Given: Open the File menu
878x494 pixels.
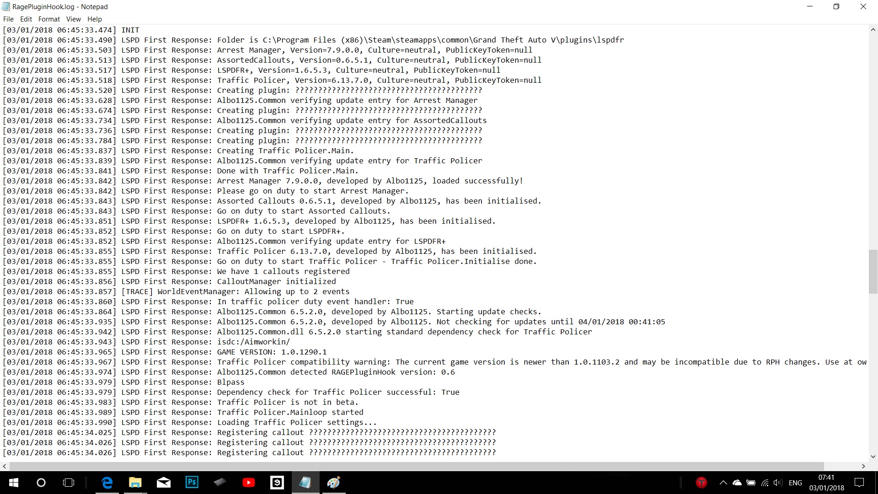Looking at the screenshot, I should point(8,19).
